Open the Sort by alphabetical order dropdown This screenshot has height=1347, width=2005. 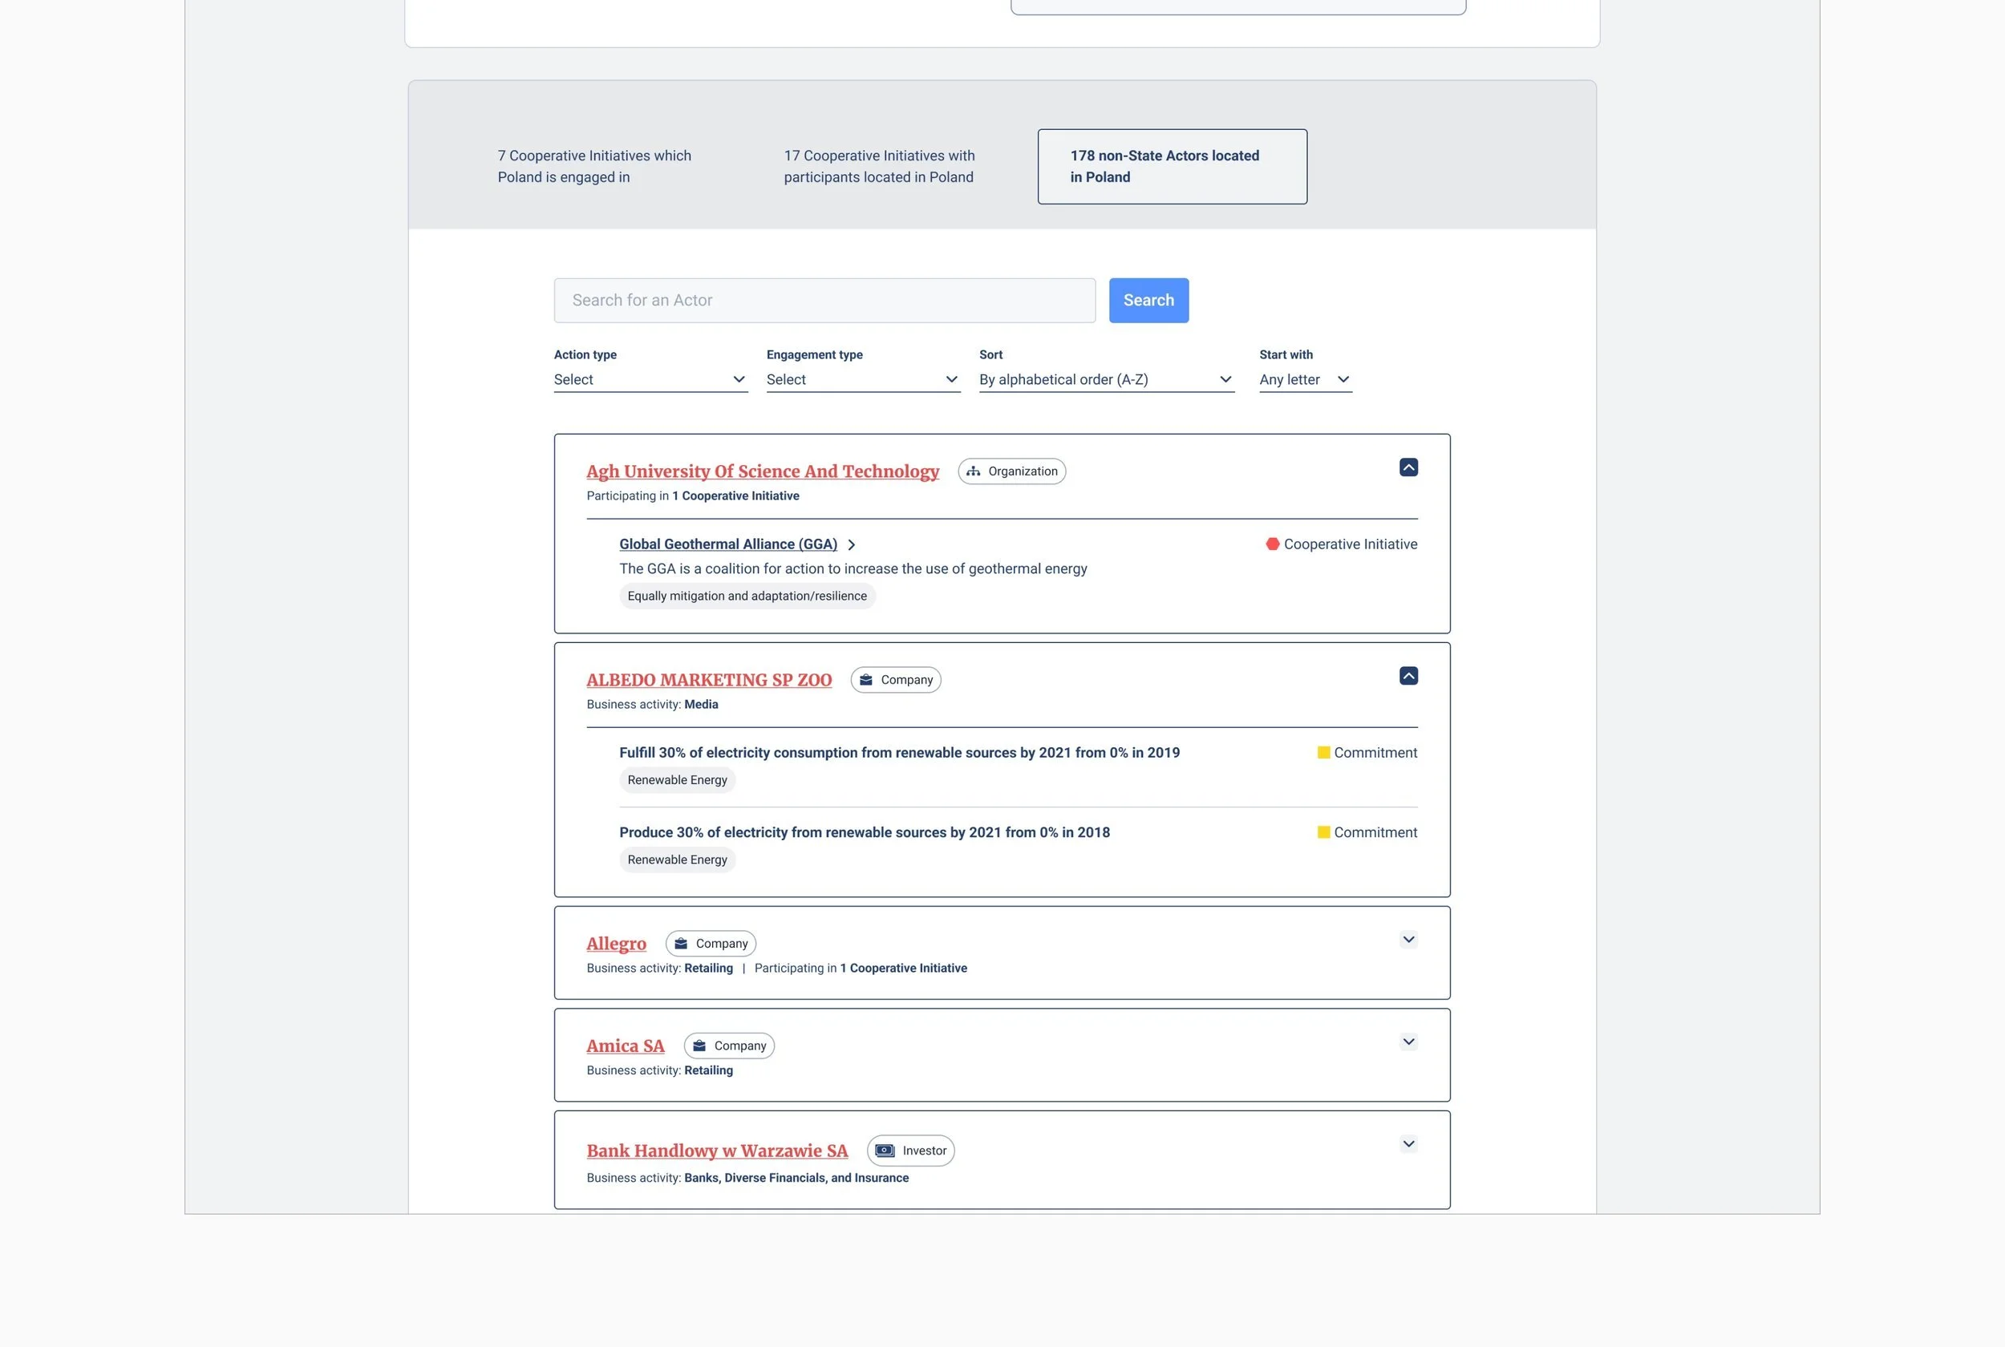pyautogui.click(x=1106, y=380)
